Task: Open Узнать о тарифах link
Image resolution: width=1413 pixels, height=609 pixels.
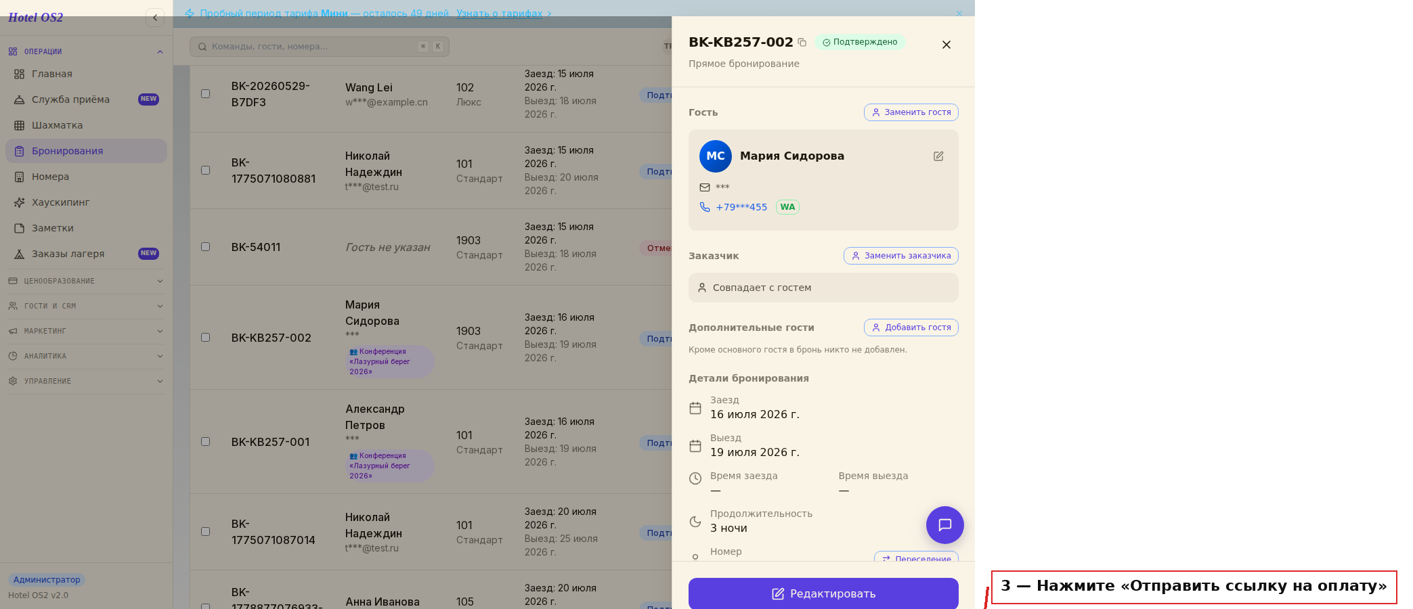Action: (500, 14)
